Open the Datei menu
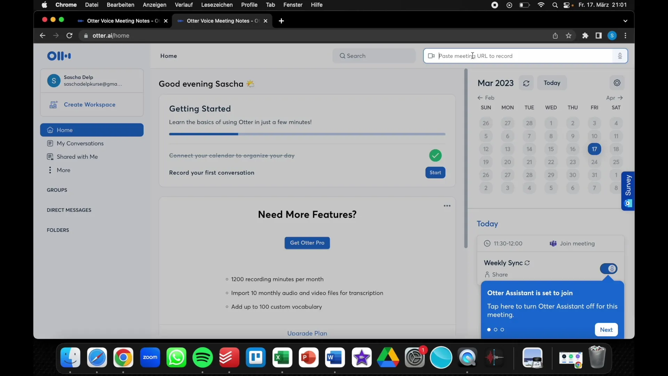The height and width of the screenshot is (376, 668). tap(92, 5)
